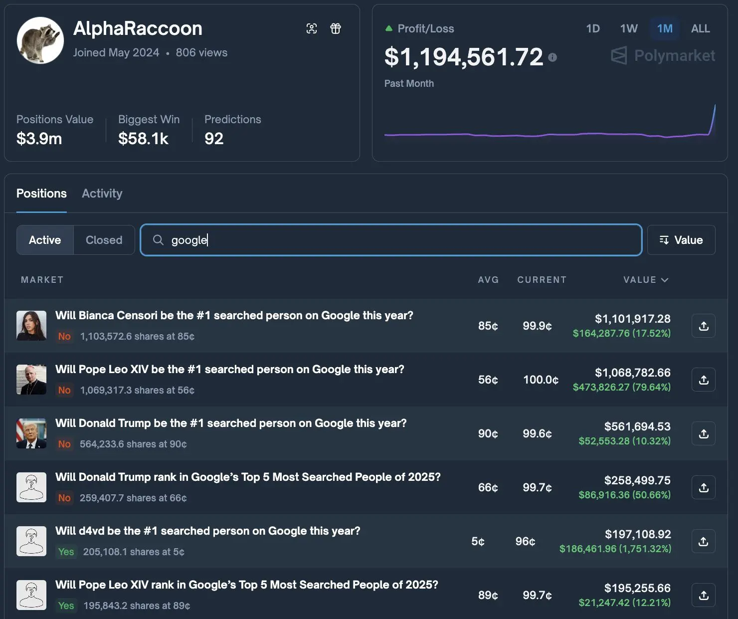Click the $197,108.92 position value
This screenshot has height=619, width=738.
point(638,534)
